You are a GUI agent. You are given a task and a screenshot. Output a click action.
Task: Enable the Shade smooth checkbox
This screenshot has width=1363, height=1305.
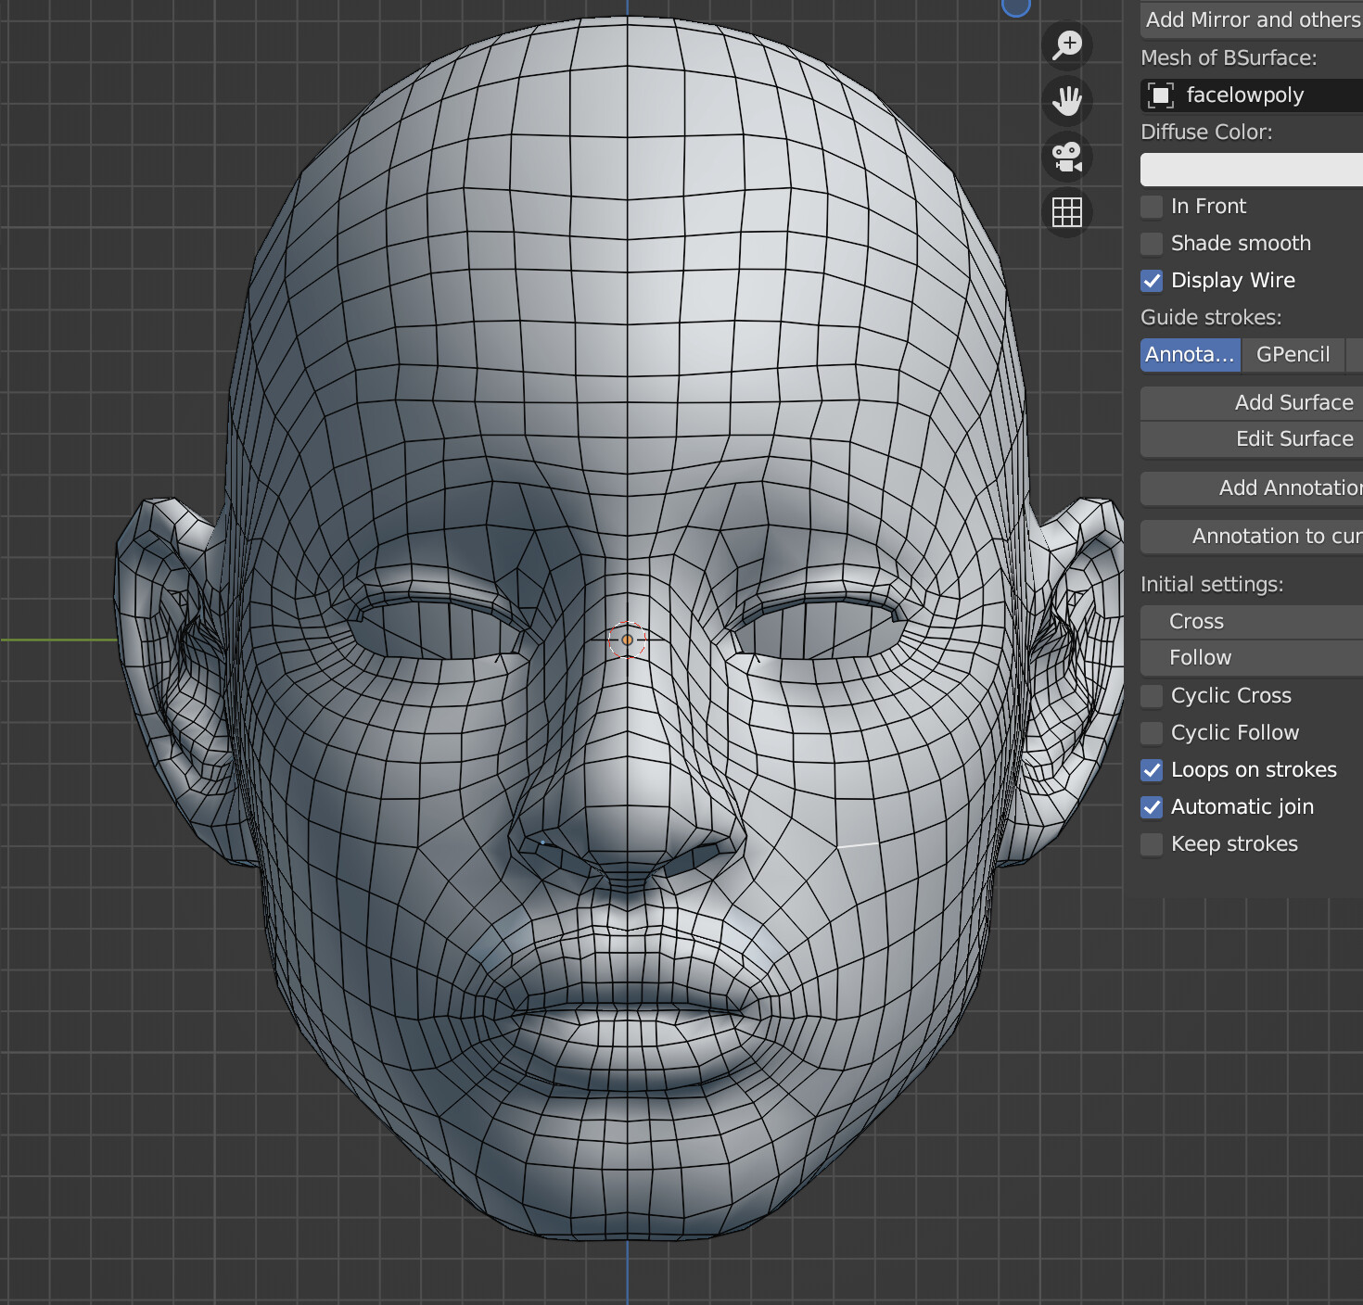[1152, 244]
